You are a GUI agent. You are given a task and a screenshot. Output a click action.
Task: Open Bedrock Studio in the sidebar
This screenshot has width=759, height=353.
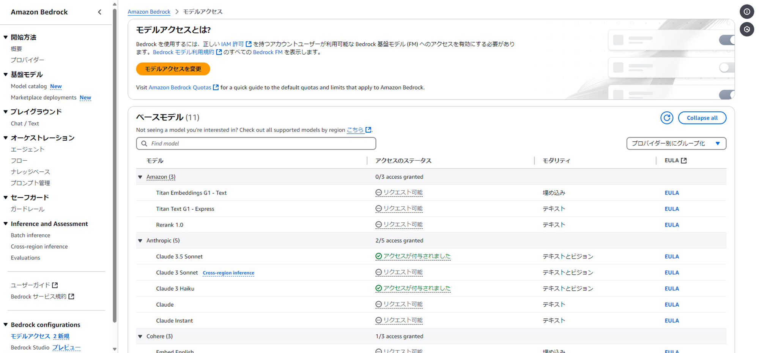coord(30,348)
